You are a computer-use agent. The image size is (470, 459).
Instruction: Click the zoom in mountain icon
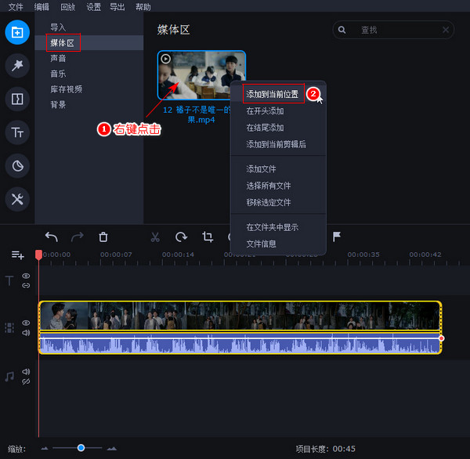tap(112, 449)
